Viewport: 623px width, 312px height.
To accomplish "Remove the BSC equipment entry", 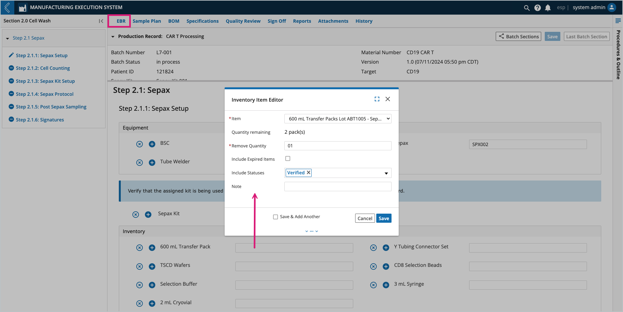I will [140, 144].
